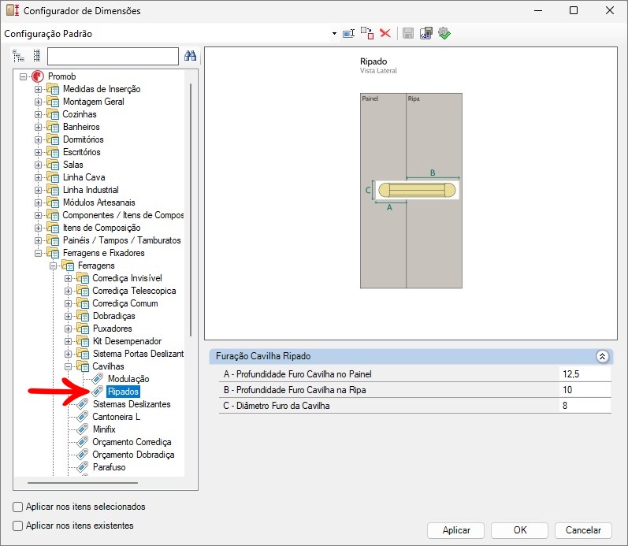Click the Aplicar button
This screenshot has width=628, height=546.
click(x=455, y=530)
